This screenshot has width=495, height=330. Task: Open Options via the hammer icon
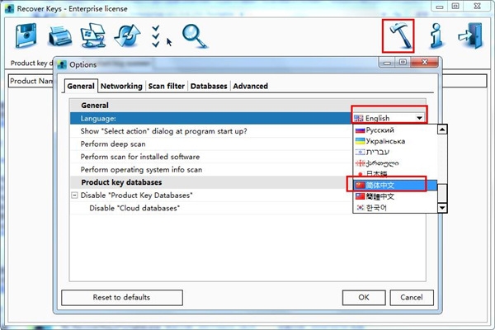398,35
